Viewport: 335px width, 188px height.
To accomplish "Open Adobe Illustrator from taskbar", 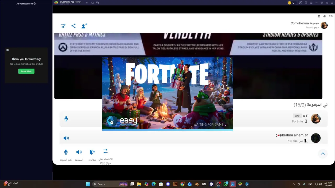I will 175,184.
